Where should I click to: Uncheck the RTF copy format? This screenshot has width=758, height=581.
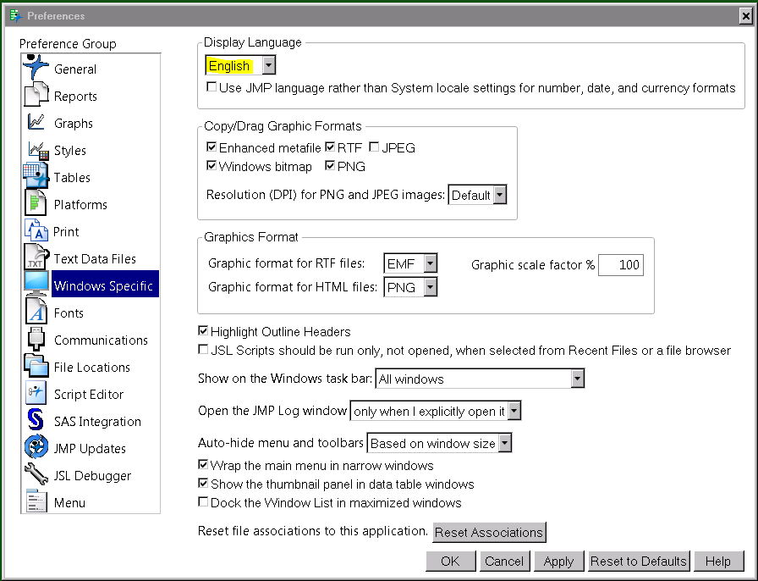point(330,147)
